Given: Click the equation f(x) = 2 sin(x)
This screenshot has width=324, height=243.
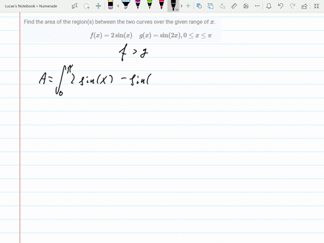Looking at the screenshot, I should point(111,35).
